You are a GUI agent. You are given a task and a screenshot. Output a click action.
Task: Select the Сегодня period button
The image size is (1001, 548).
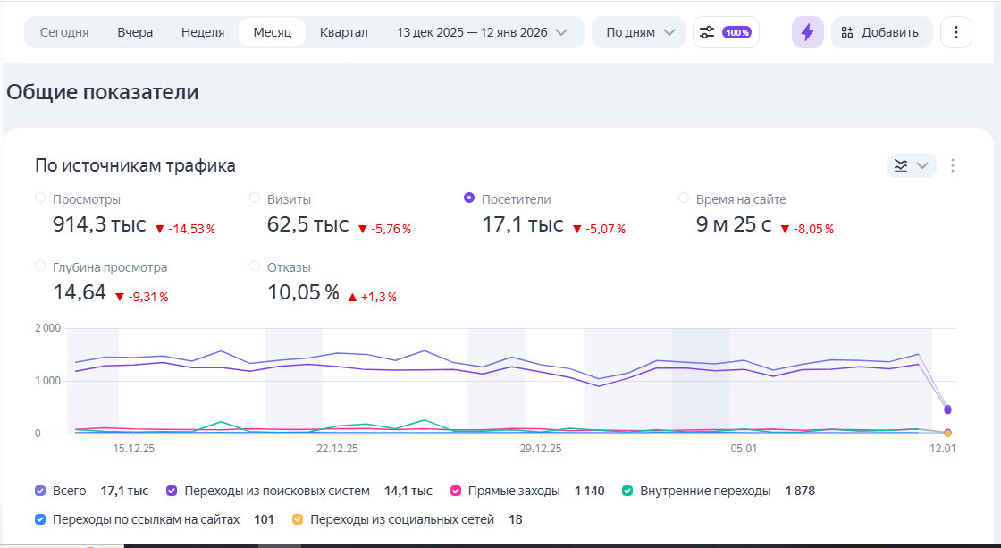[64, 32]
